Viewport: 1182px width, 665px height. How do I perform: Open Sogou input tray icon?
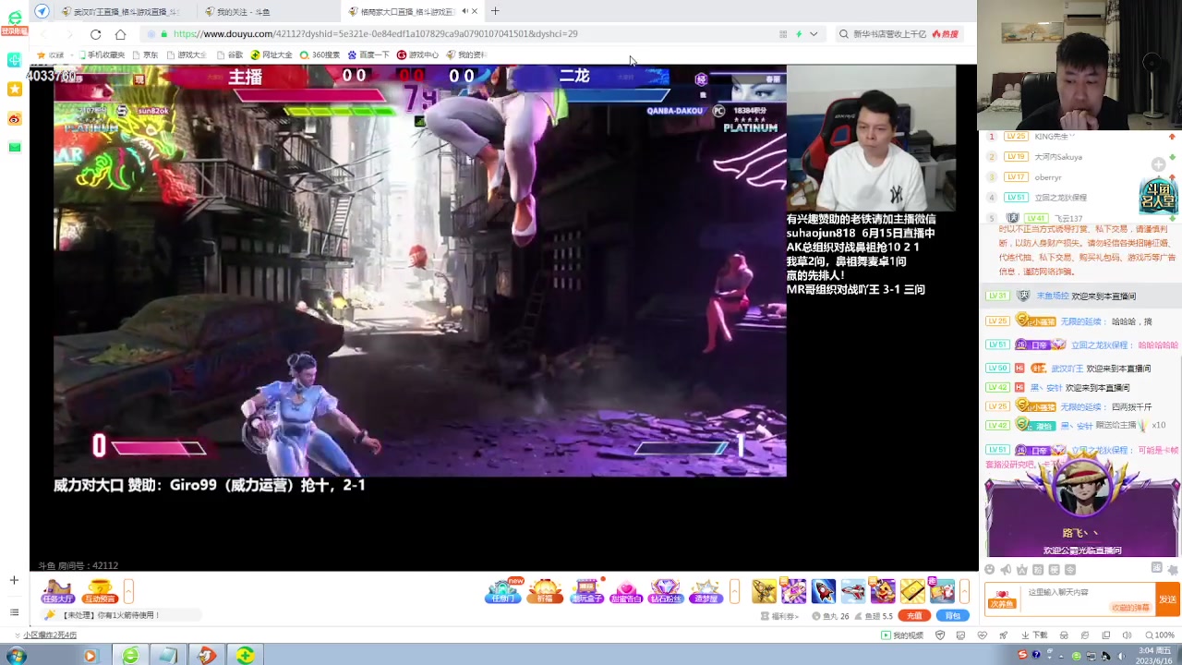tap(1022, 656)
